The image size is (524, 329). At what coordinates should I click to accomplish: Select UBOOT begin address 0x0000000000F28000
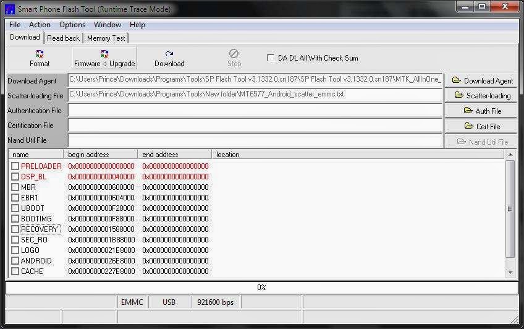tap(101, 208)
